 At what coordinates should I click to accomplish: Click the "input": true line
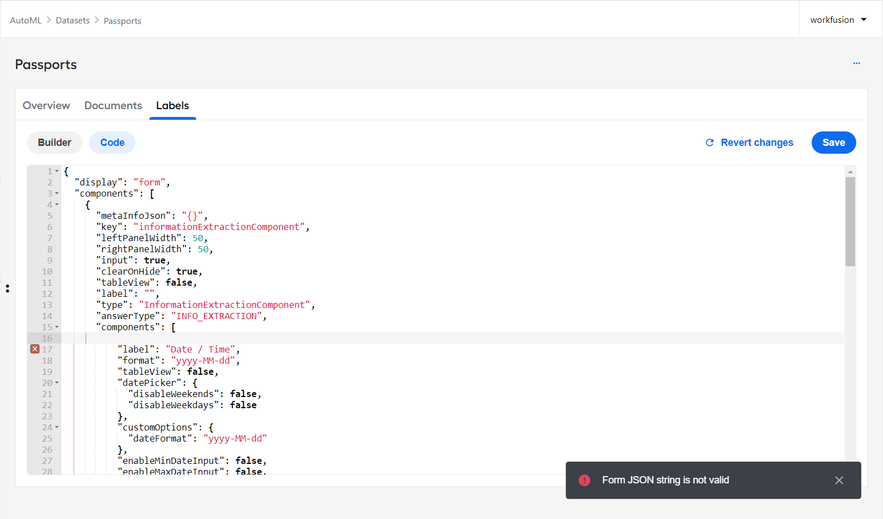(x=133, y=260)
